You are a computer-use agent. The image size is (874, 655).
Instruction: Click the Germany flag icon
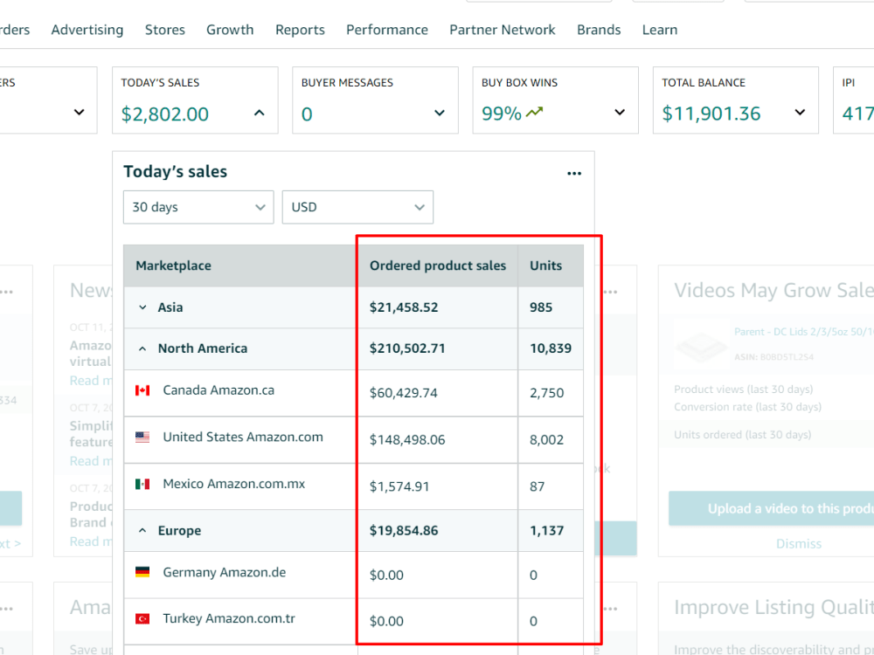tap(142, 572)
